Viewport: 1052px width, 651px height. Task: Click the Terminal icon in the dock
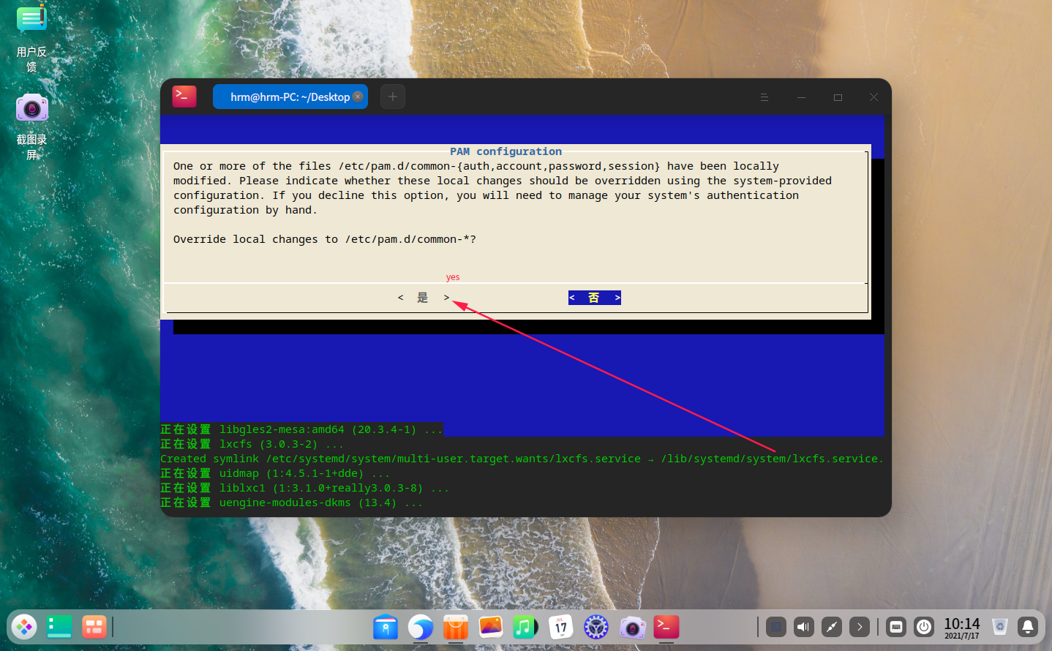[x=666, y=627]
